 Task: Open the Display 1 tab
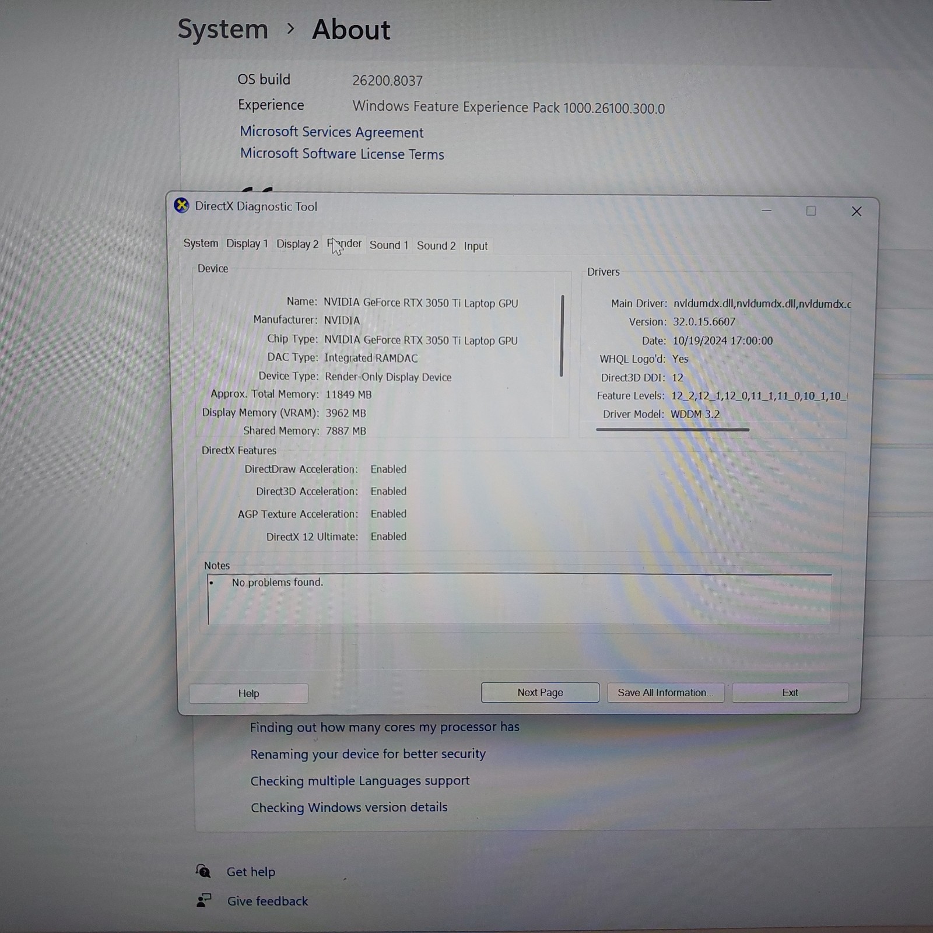pyautogui.click(x=247, y=244)
